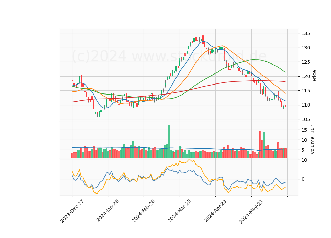
Task: Click the 0 indicator axis value
Action: coord(303,179)
